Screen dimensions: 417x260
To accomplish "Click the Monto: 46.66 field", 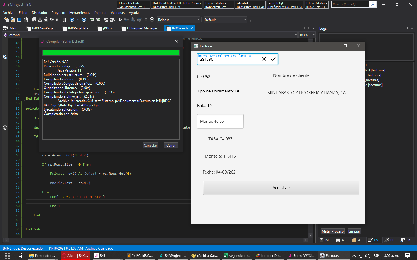I will tap(220, 121).
